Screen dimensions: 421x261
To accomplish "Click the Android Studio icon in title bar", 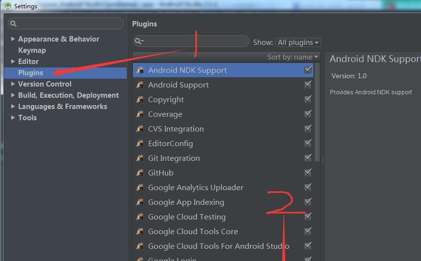I will tap(7, 6).
